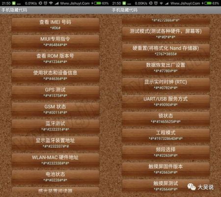
Task: Tap battery icon in right status bar
Action: [x=208, y=3]
